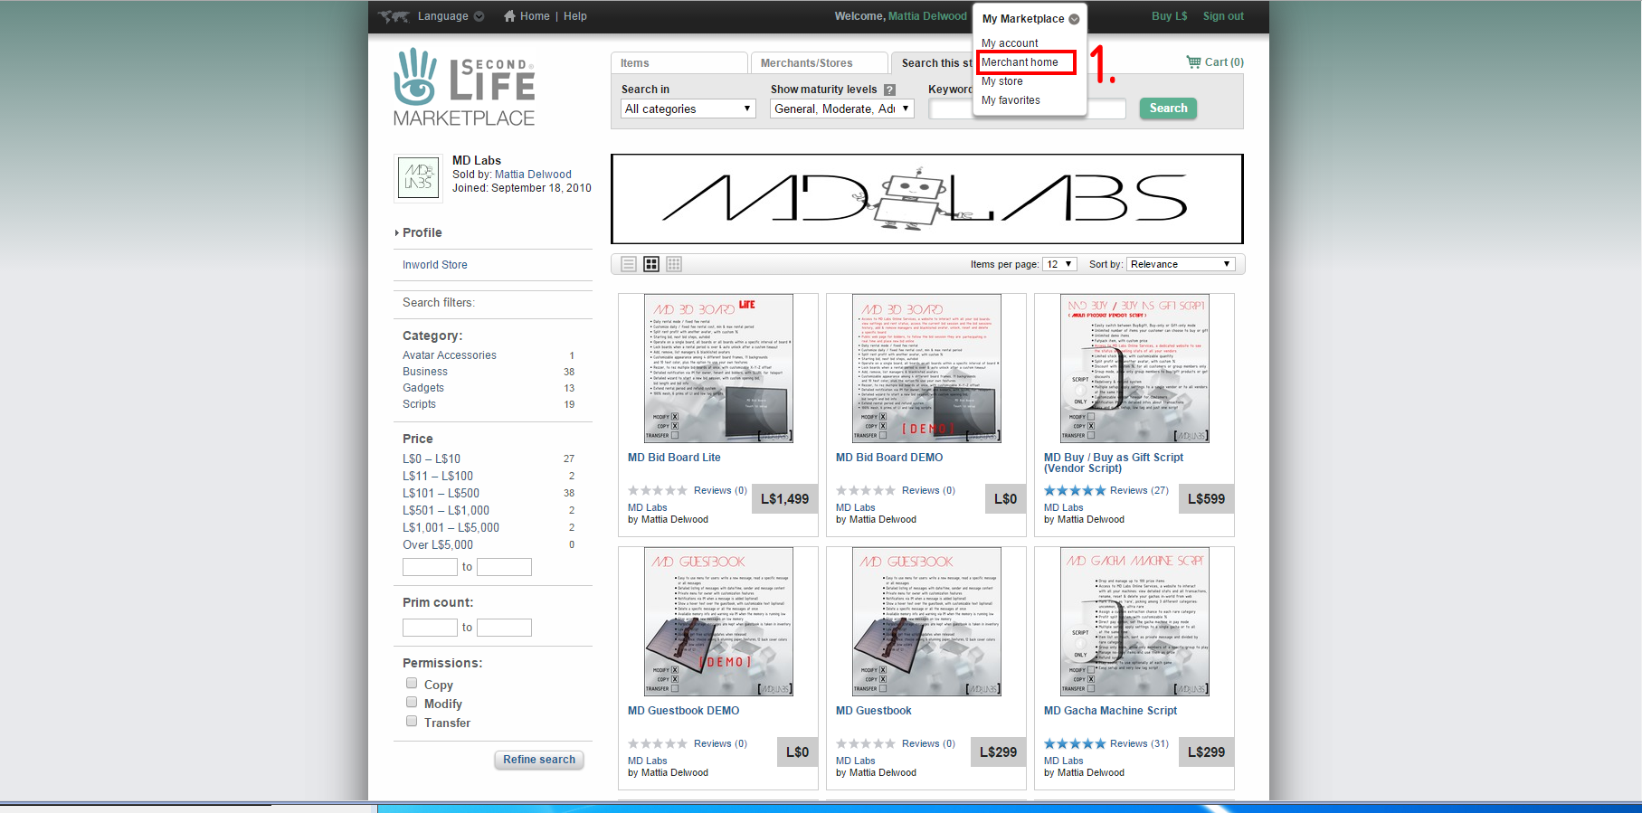1642x813 pixels.
Task: Switch to list view layout icon
Action: point(629,264)
